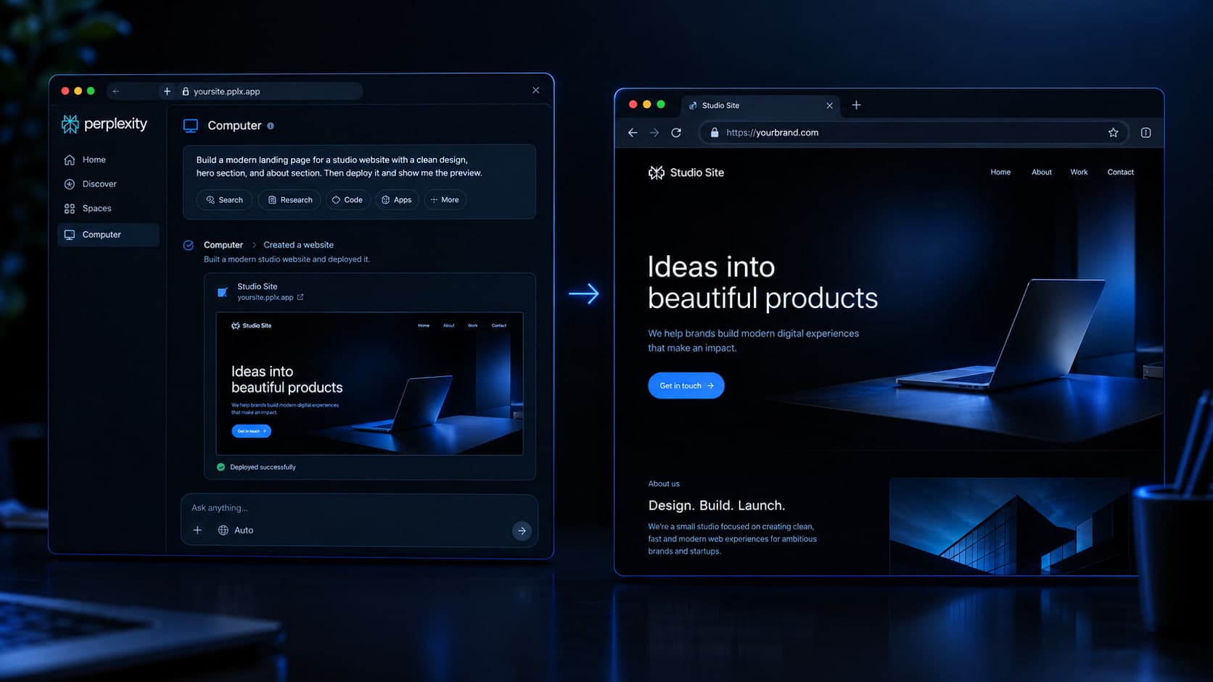Image resolution: width=1213 pixels, height=682 pixels.
Task: Expand the More options chip
Action: (445, 200)
